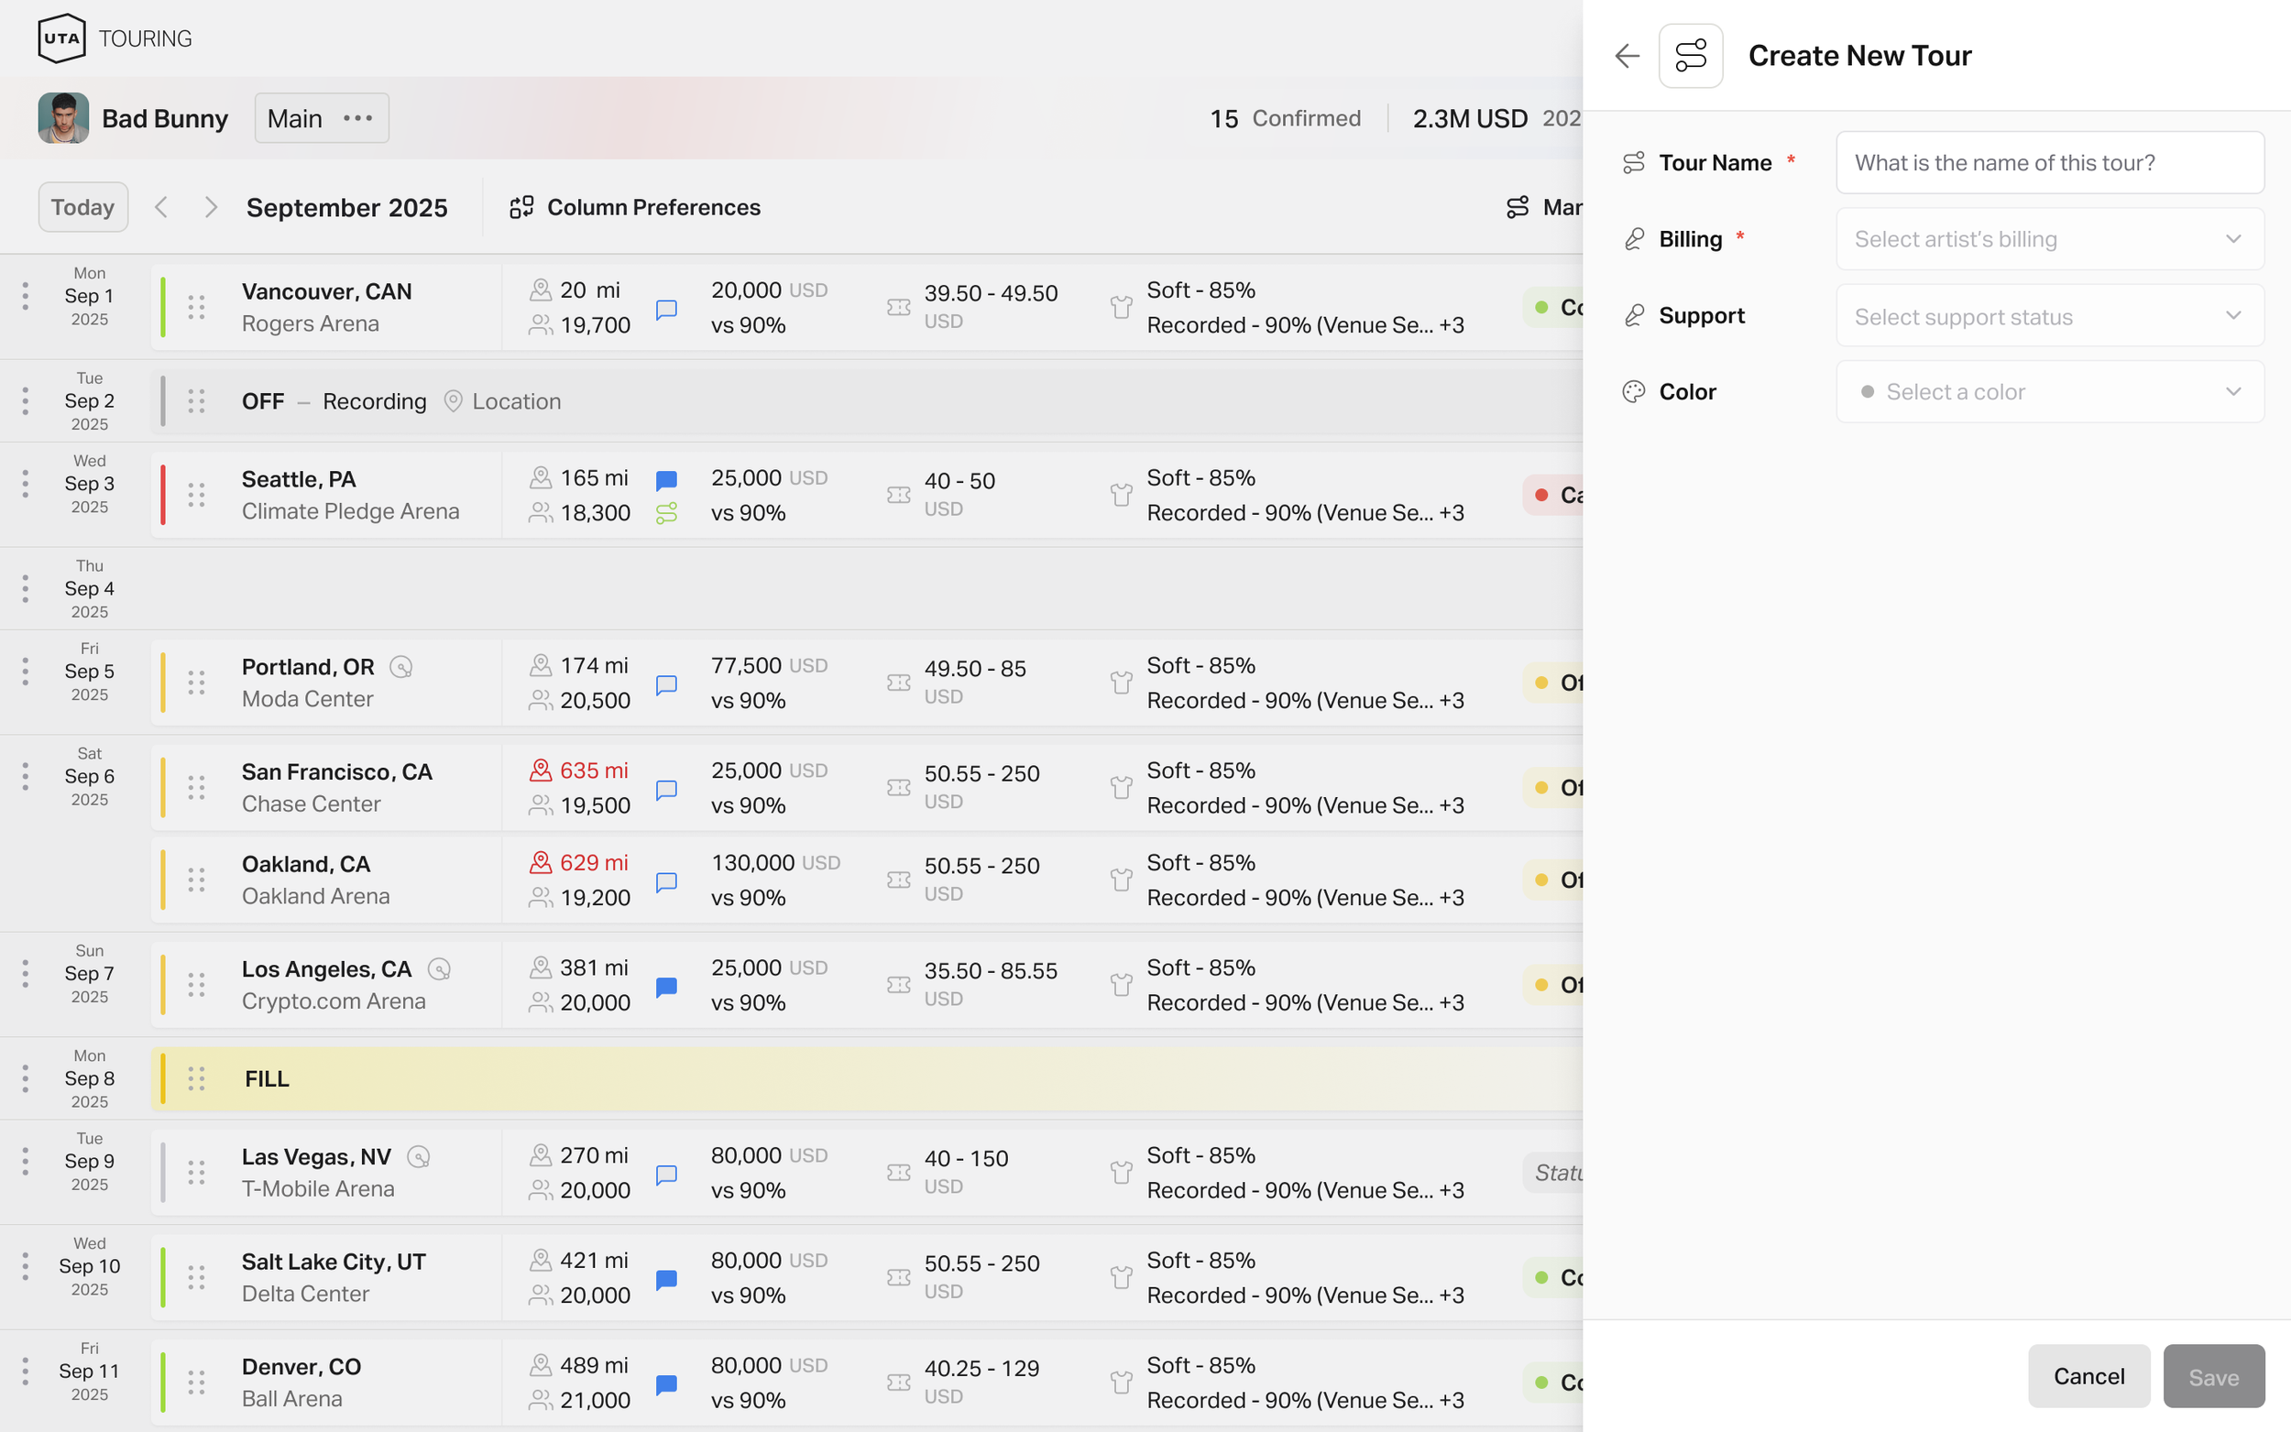Click the Tour Name input field
This screenshot has width=2291, height=1432.
pyautogui.click(x=2049, y=163)
